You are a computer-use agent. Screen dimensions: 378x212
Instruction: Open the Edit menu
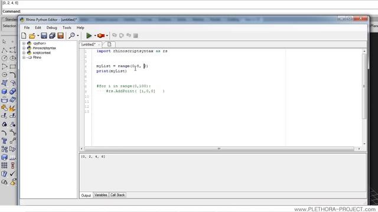38,28
